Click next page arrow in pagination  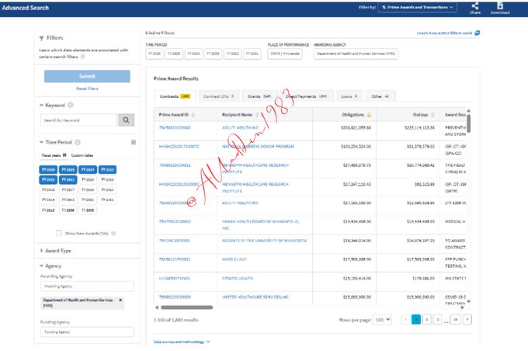coord(467,319)
